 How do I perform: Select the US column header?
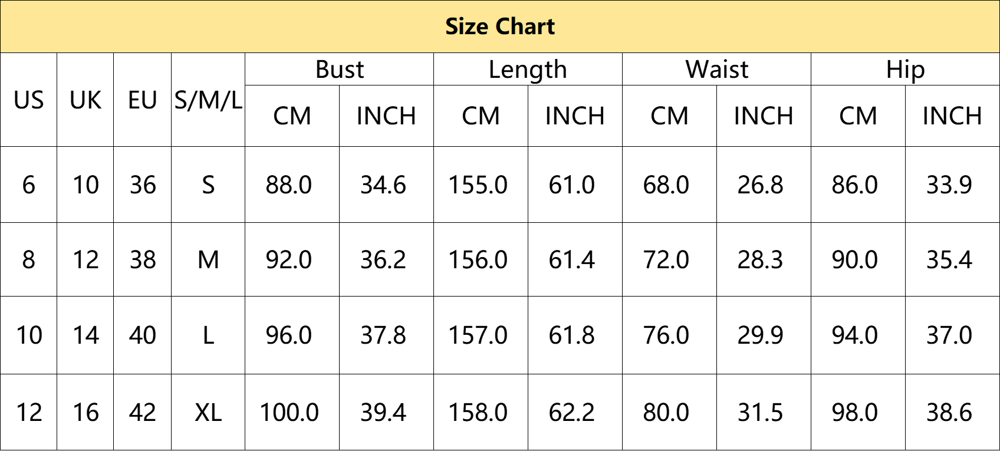29,100
